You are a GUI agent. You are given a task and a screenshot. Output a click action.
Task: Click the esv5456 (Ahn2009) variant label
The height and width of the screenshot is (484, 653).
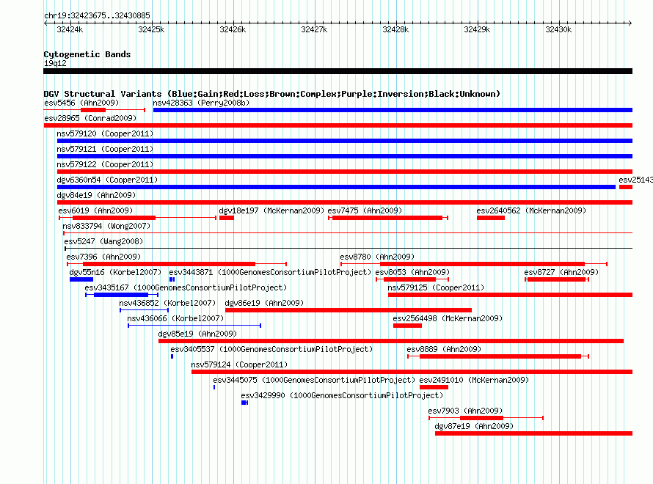(81, 103)
